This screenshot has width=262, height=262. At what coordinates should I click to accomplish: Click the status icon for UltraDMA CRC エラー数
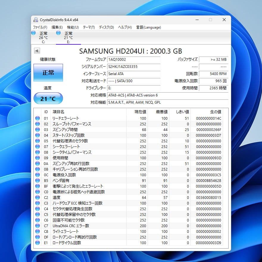(x=38, y=226)
